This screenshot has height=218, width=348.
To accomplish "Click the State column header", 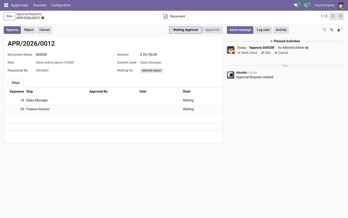I will (x=187, y=91).
